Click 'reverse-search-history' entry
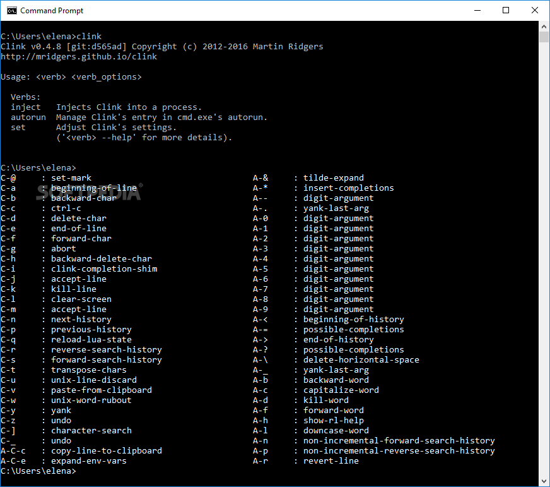Screen dimensions: 550x487 pos(107,350)
